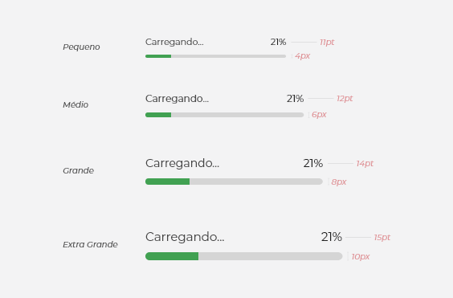
Task: Click the Pequeno size label
Action: [81, 47]
